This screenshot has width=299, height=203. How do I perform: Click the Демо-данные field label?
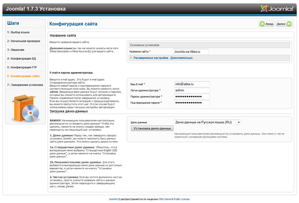pos(139,123)
